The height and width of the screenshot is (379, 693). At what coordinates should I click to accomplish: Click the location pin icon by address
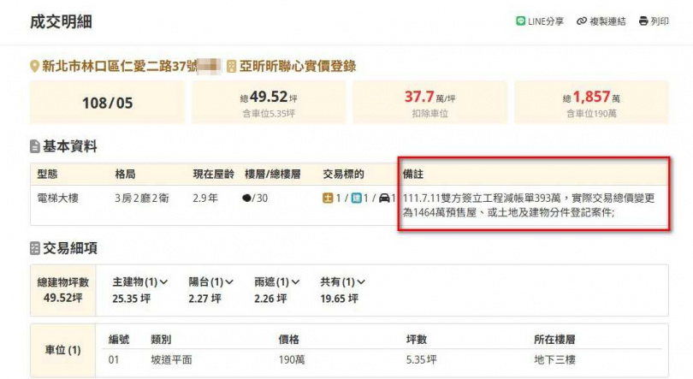pos(34,67)
